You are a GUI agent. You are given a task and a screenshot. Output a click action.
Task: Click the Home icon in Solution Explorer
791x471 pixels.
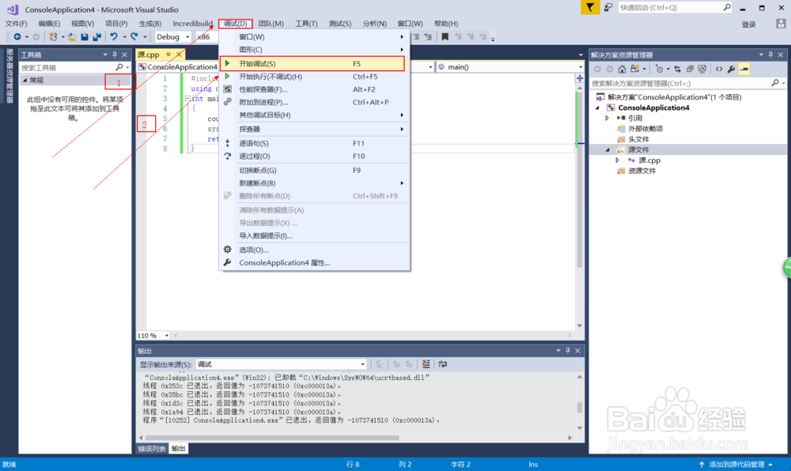coord(622,69)
